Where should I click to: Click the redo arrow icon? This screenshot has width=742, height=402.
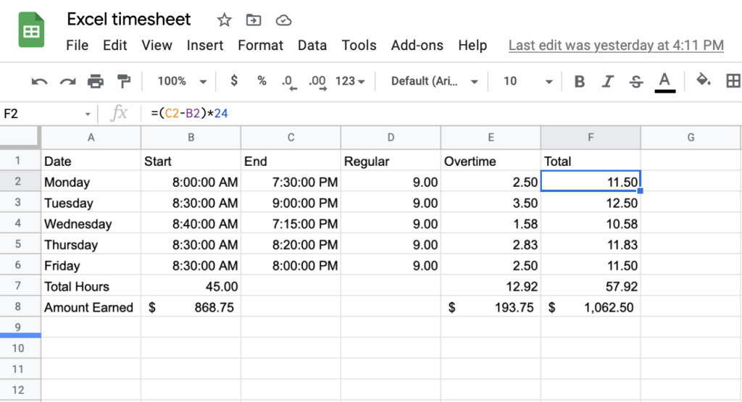pos(67,82)
